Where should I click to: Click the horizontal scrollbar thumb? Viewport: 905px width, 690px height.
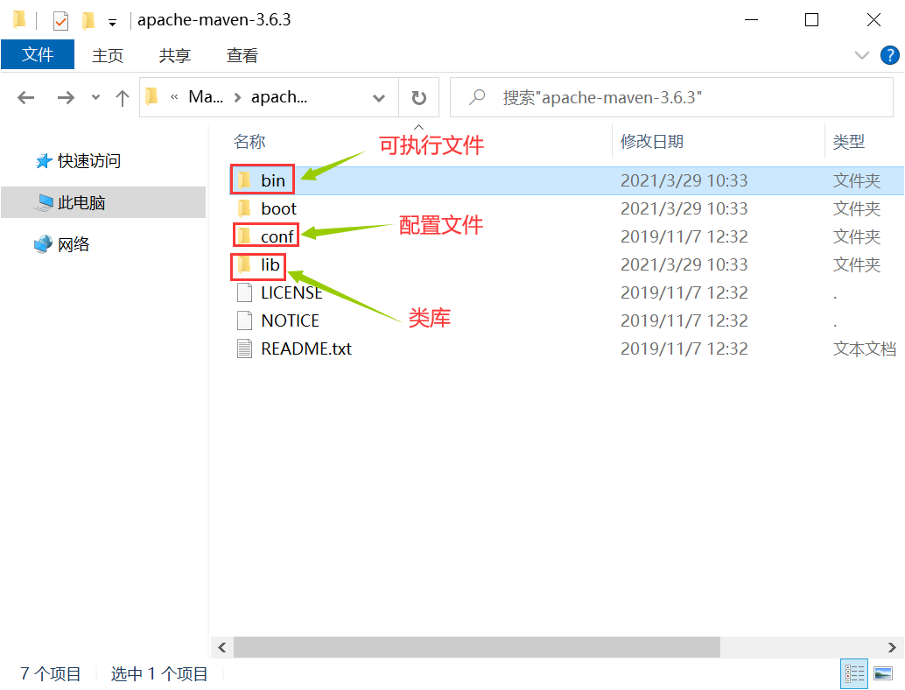(x=477, y=647)
